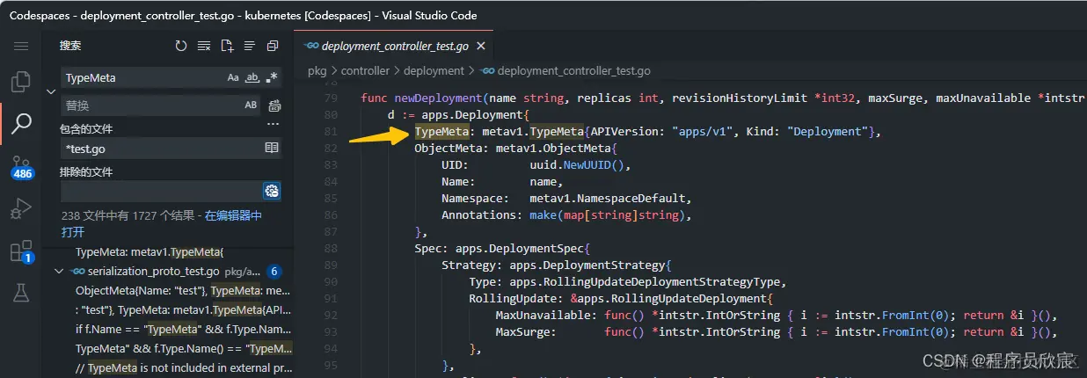Toggle Preserve Case in replace field
The width and height of the screenshot is (1087, 378).
pos(251,105)
